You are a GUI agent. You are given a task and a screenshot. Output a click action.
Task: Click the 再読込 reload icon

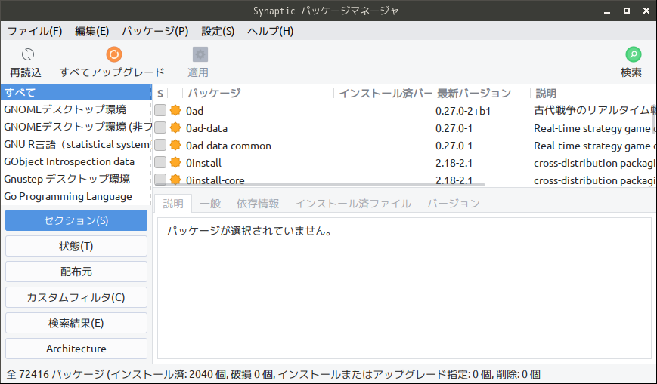coord(28,54)
